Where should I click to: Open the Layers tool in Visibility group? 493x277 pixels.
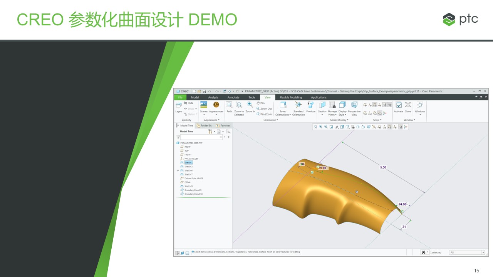[179, 107]
